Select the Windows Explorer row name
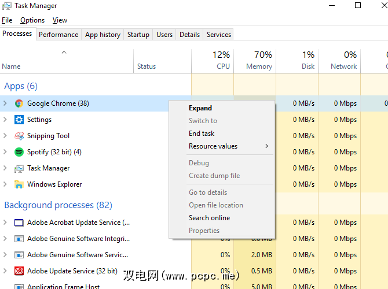This screenshot has height=289, width=388. click(54, 184)
